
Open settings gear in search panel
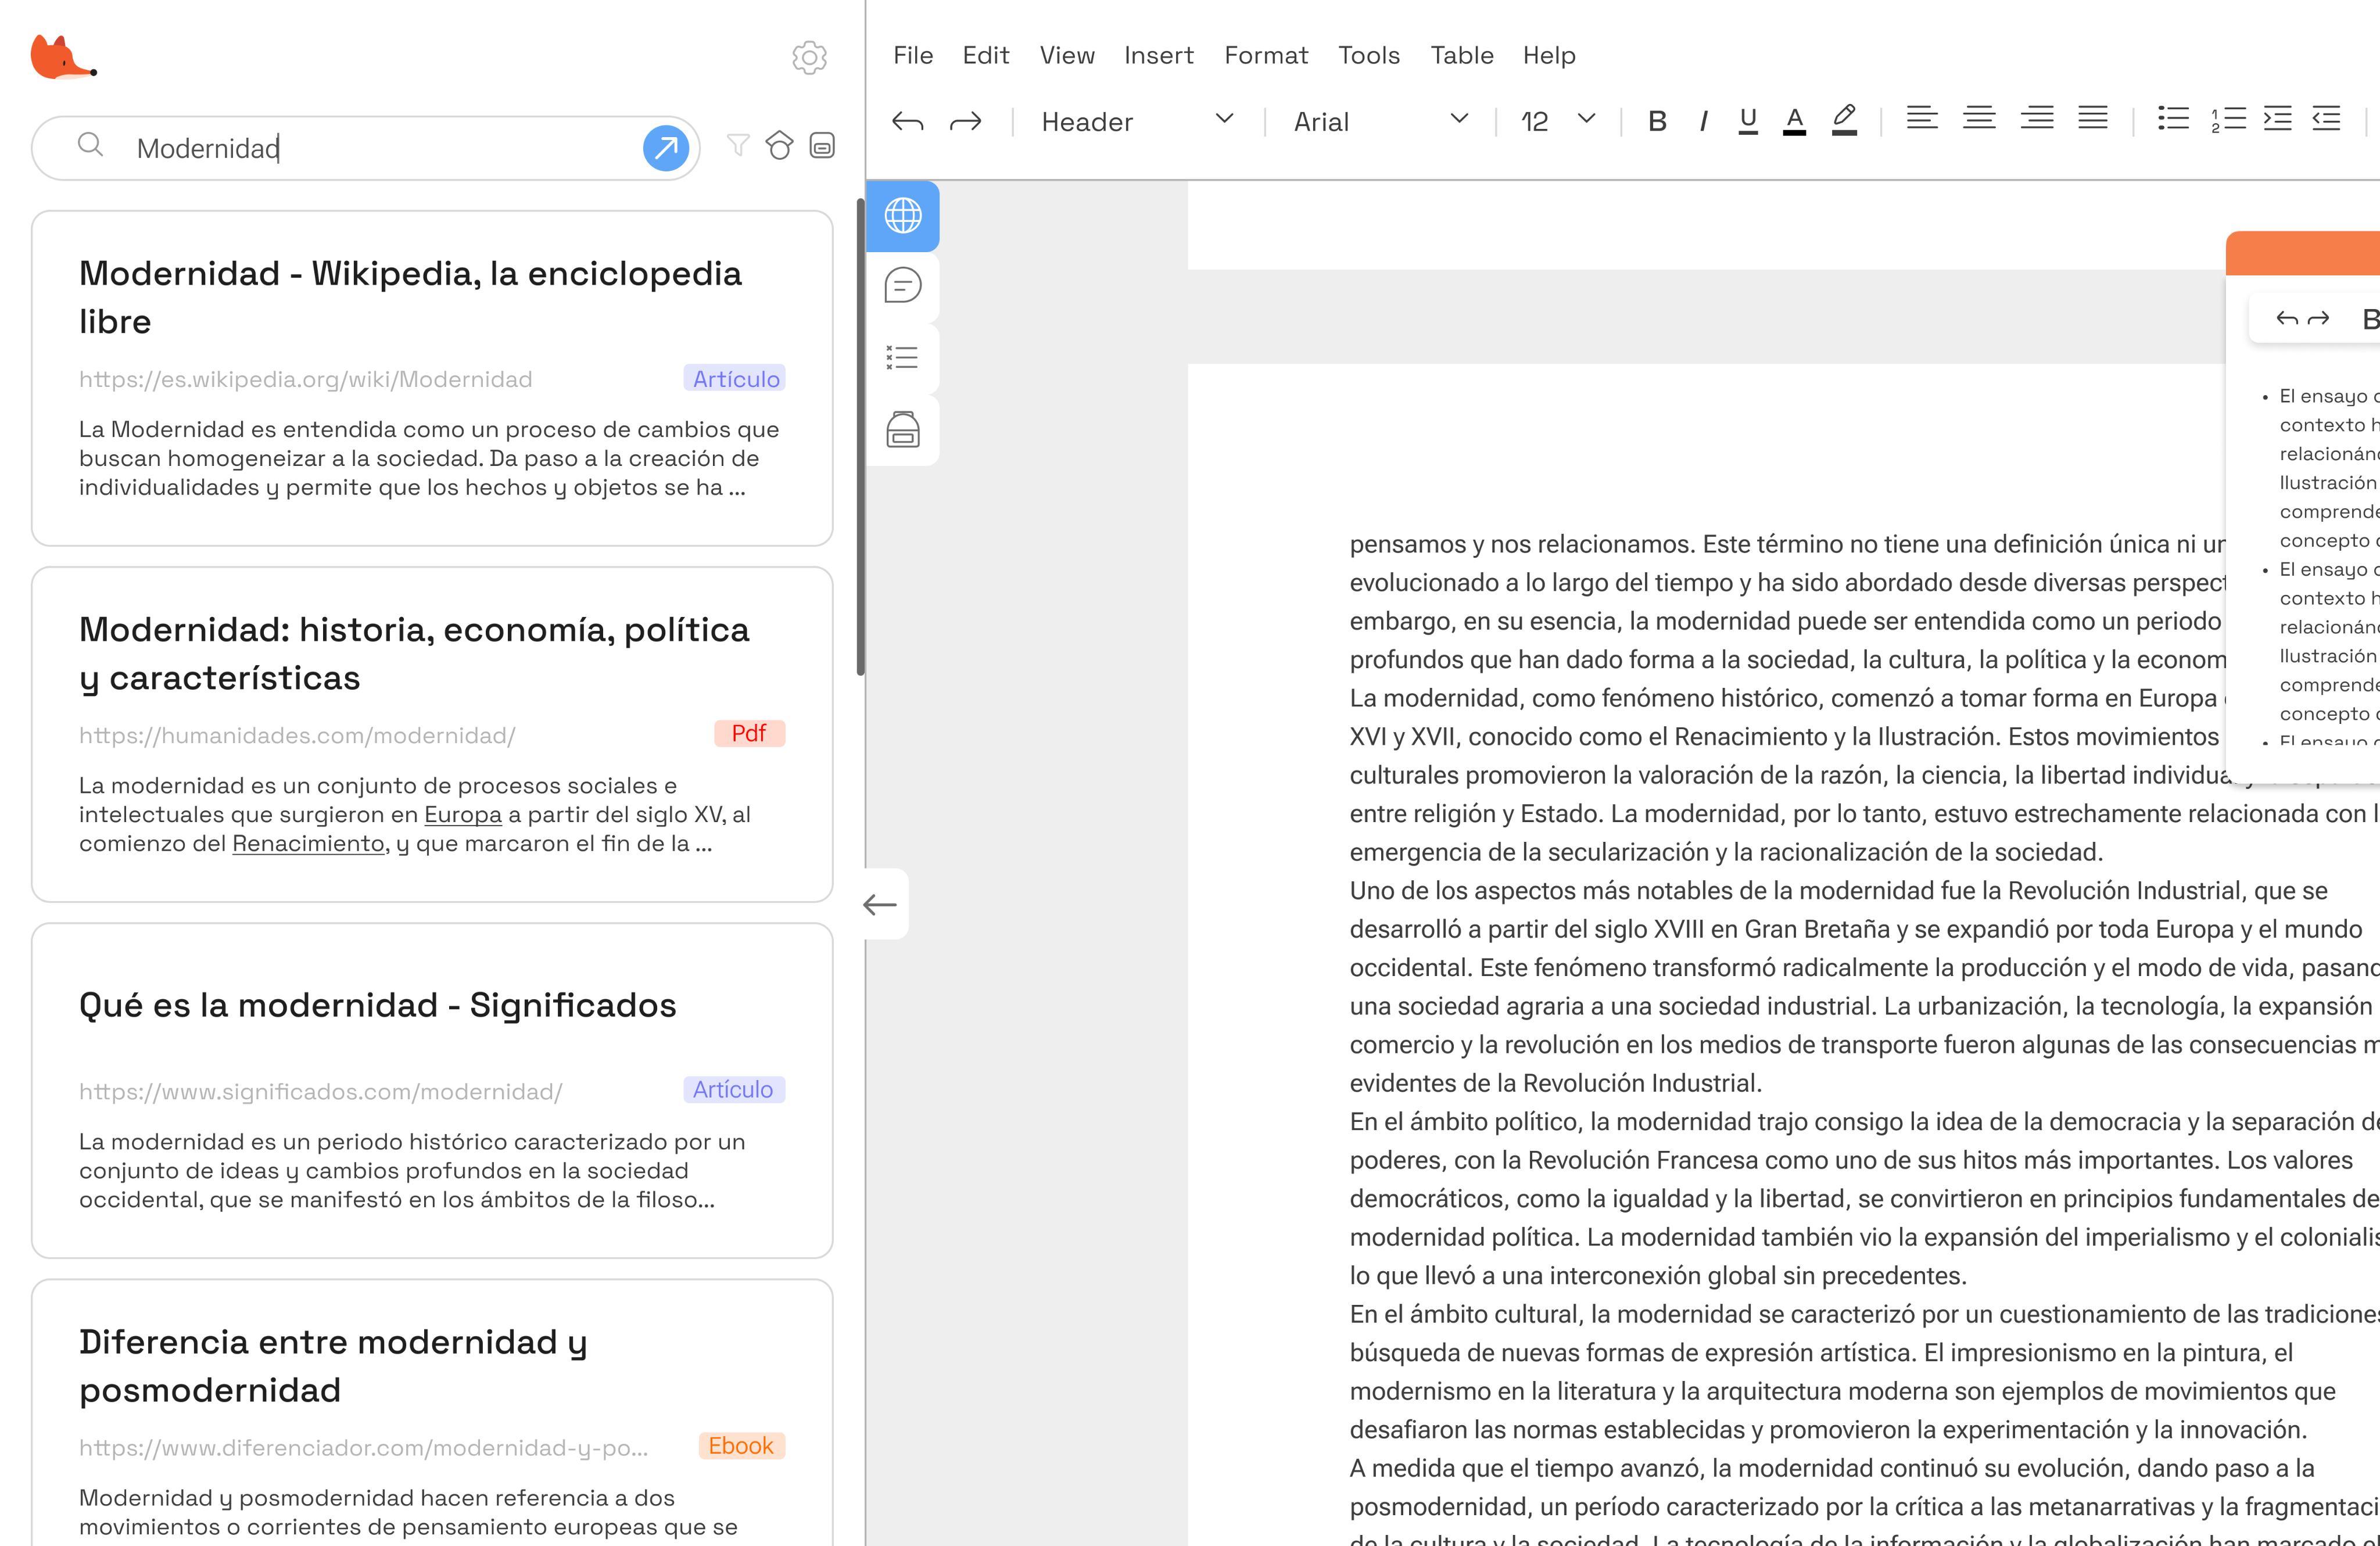809,58
